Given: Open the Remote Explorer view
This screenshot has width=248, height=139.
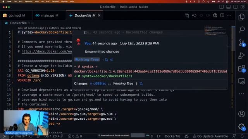Looking at the screenshot, I should (241, 81).
